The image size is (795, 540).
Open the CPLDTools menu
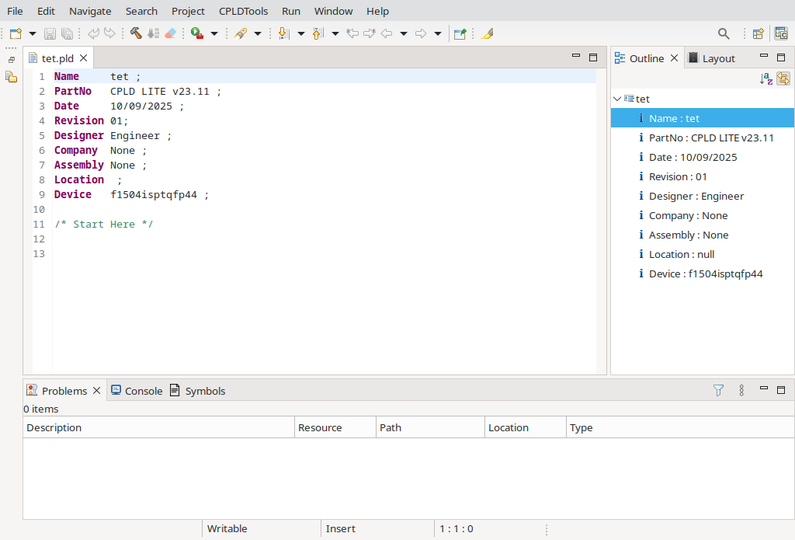[243, 11]
